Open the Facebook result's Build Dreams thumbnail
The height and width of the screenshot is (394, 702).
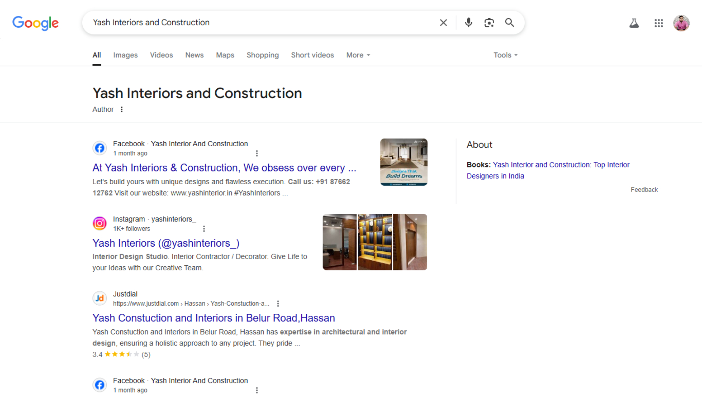pos(404,162)
